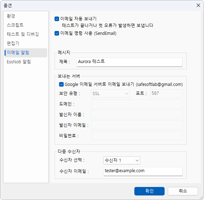The width and height of the screenshot is (204, 200).
Task: Click the 수신자 이메일 field with tester@example.com
Action: (x=143, y=171)
